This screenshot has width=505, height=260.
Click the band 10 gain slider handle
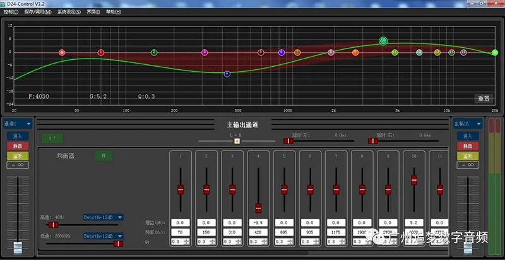click(414, 179)
